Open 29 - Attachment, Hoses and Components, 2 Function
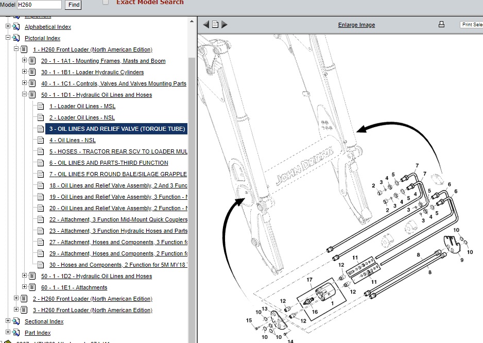Screen dimensions: 483x343 118,253
